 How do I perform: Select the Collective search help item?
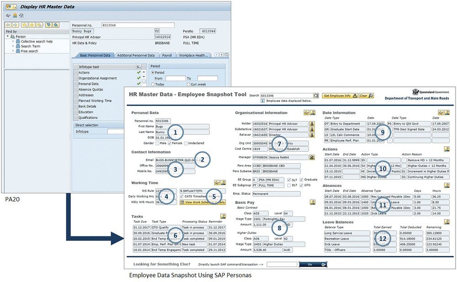(x=37, y=42)
